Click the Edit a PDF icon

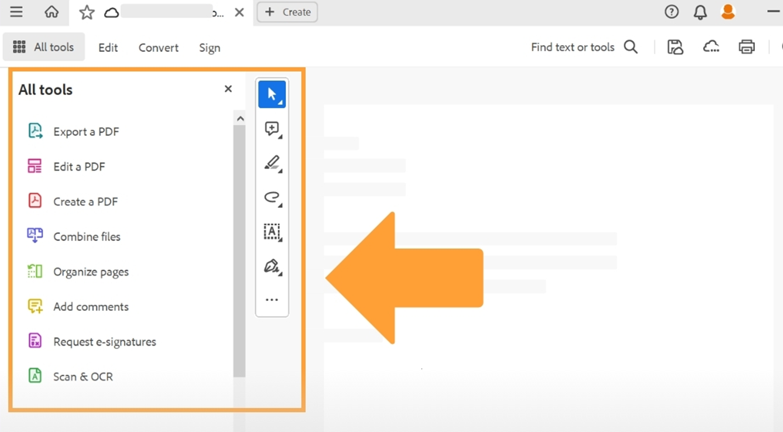tap(35, 166)
